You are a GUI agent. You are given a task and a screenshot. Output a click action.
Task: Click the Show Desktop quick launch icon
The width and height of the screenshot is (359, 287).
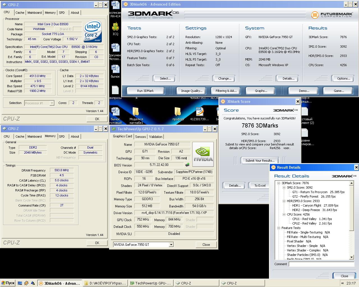[x=20, y=283]
